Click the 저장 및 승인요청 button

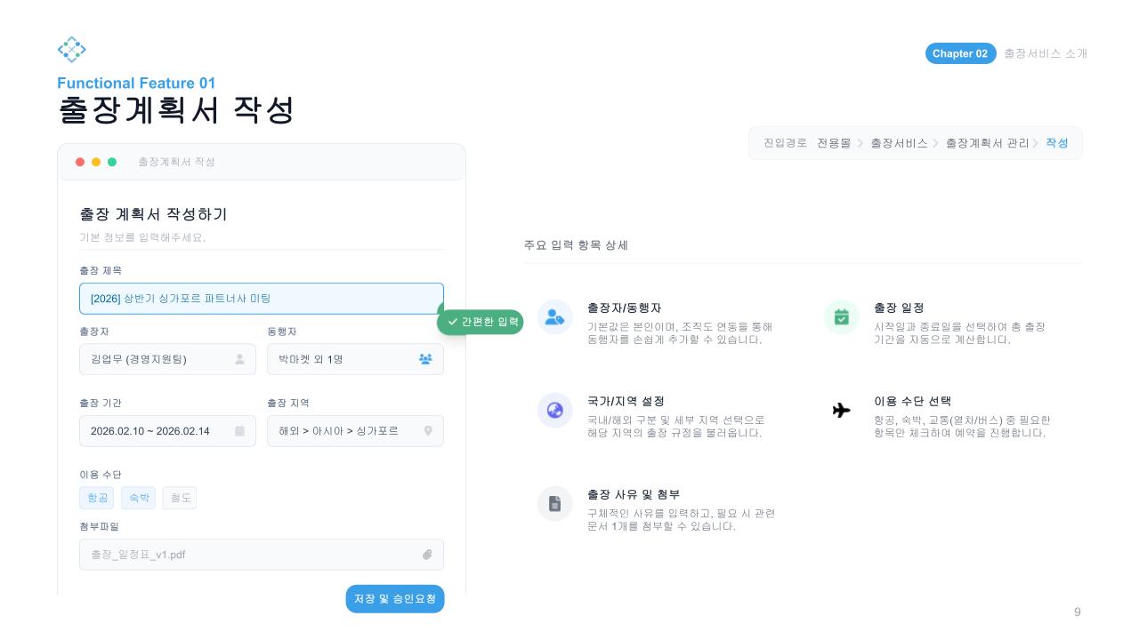point(394,598)
